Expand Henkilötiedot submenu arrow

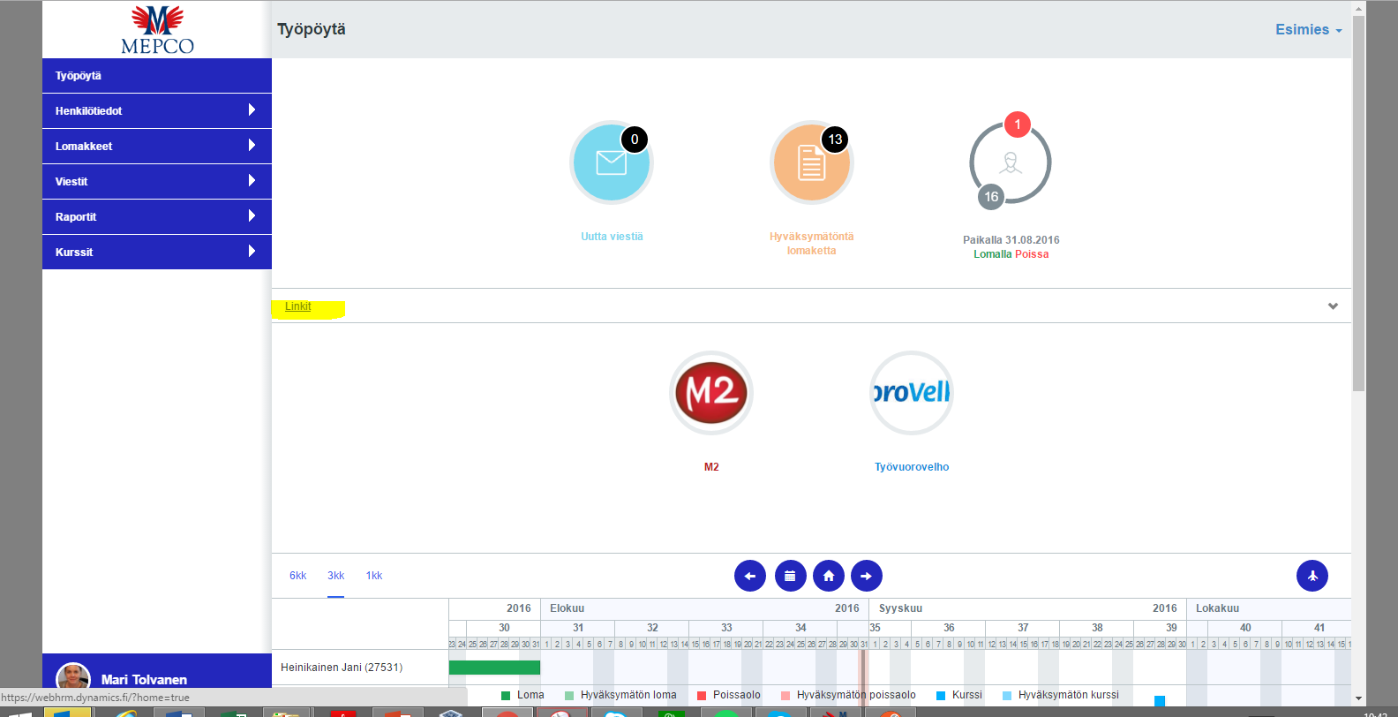pyautogui.click(x=252, y=110)
